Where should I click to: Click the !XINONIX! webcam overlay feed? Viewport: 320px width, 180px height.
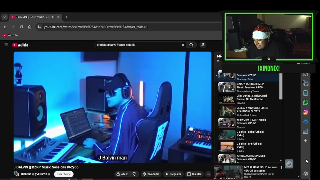coord(269,37)
